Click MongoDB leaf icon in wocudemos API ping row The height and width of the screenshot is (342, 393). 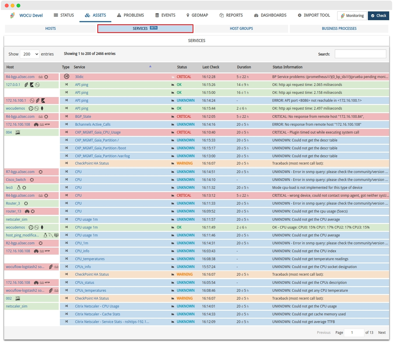[42, 108]
